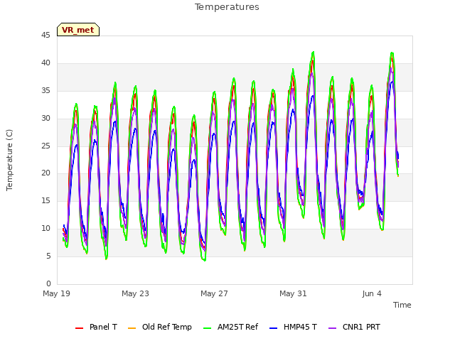
Task: Click the VR_met label box
Action: pyautogui.click(x=78, y=30)
